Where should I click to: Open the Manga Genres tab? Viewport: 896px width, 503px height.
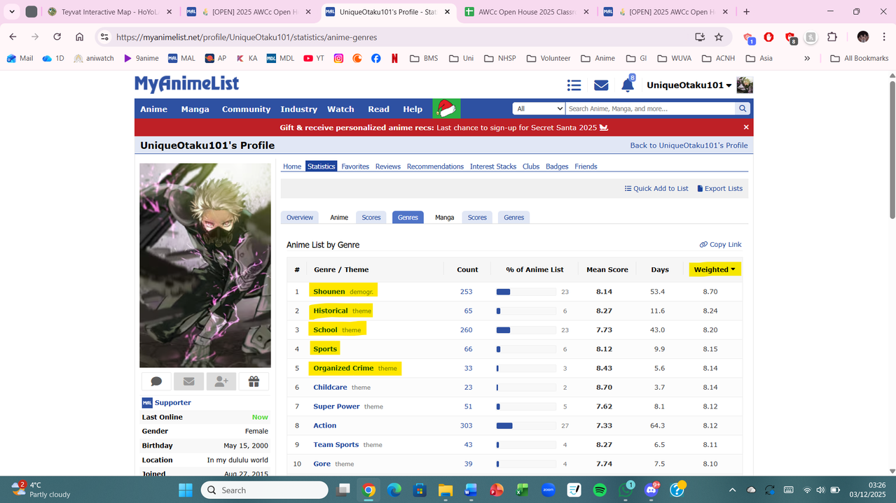[514, 218]
